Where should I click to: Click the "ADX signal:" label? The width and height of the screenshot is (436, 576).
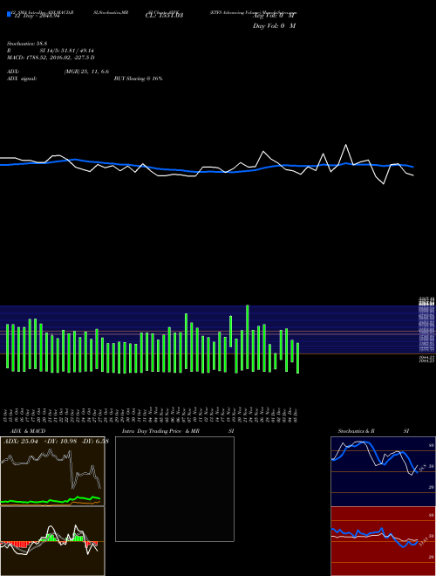click(22, 79)
